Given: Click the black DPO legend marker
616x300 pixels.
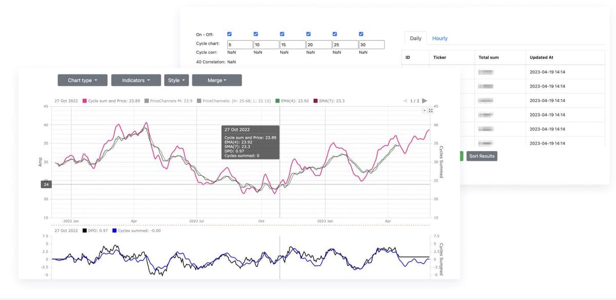Looking at the screenshot, I should [x=85, y=231].
